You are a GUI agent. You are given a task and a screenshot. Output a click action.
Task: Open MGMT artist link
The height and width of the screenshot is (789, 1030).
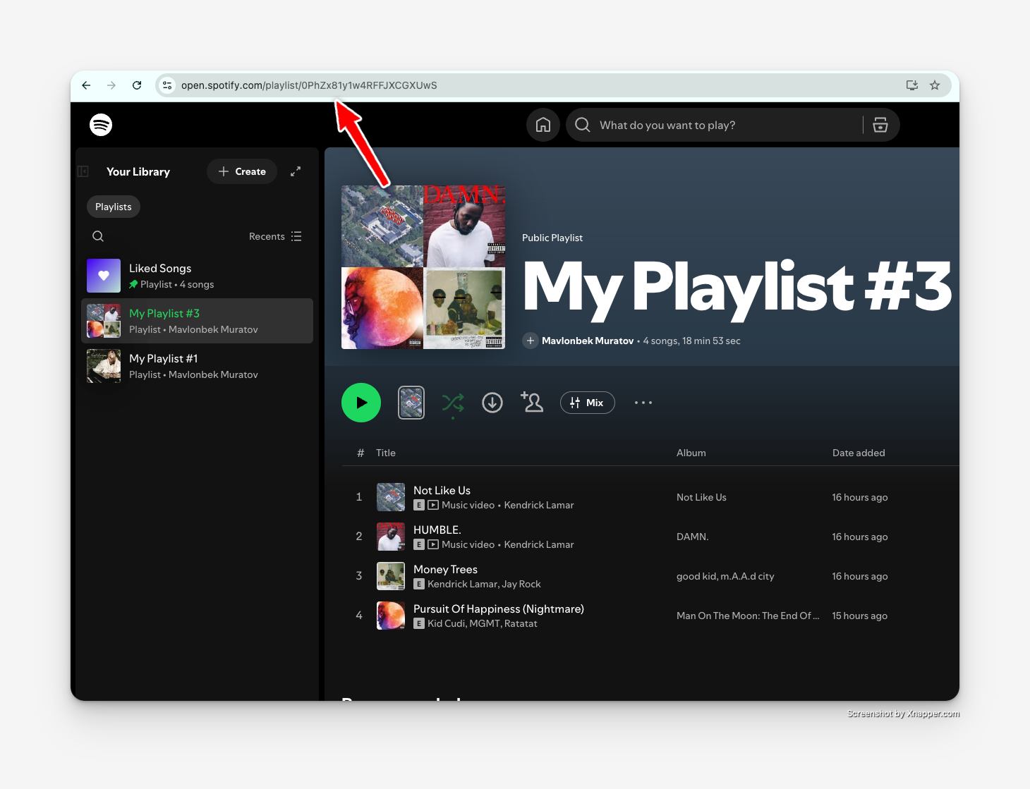[484, 623]
